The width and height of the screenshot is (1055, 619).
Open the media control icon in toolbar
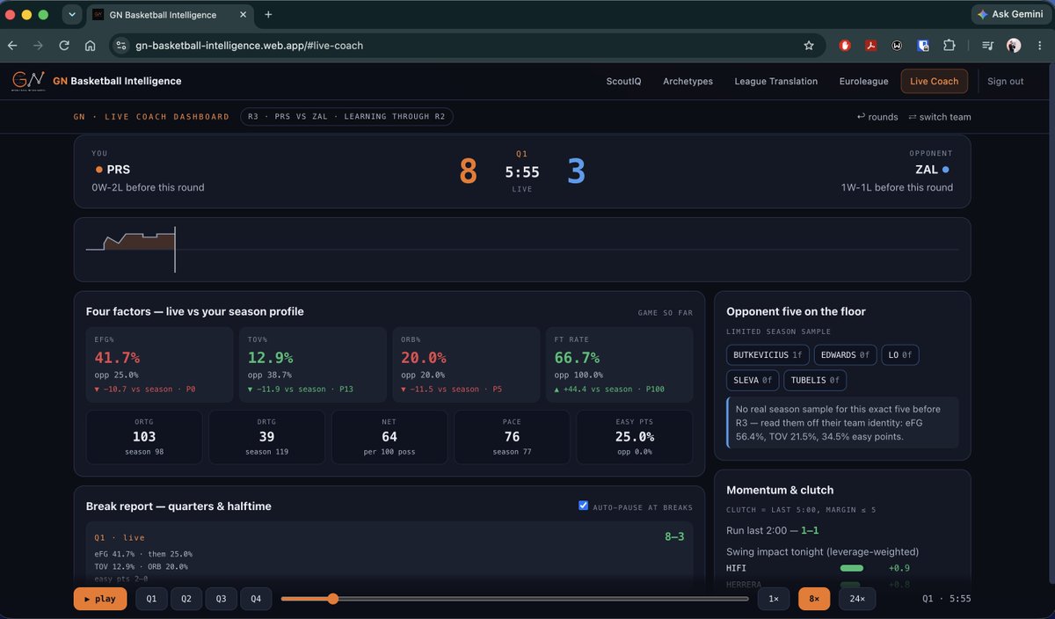click(x=988, y=46)
